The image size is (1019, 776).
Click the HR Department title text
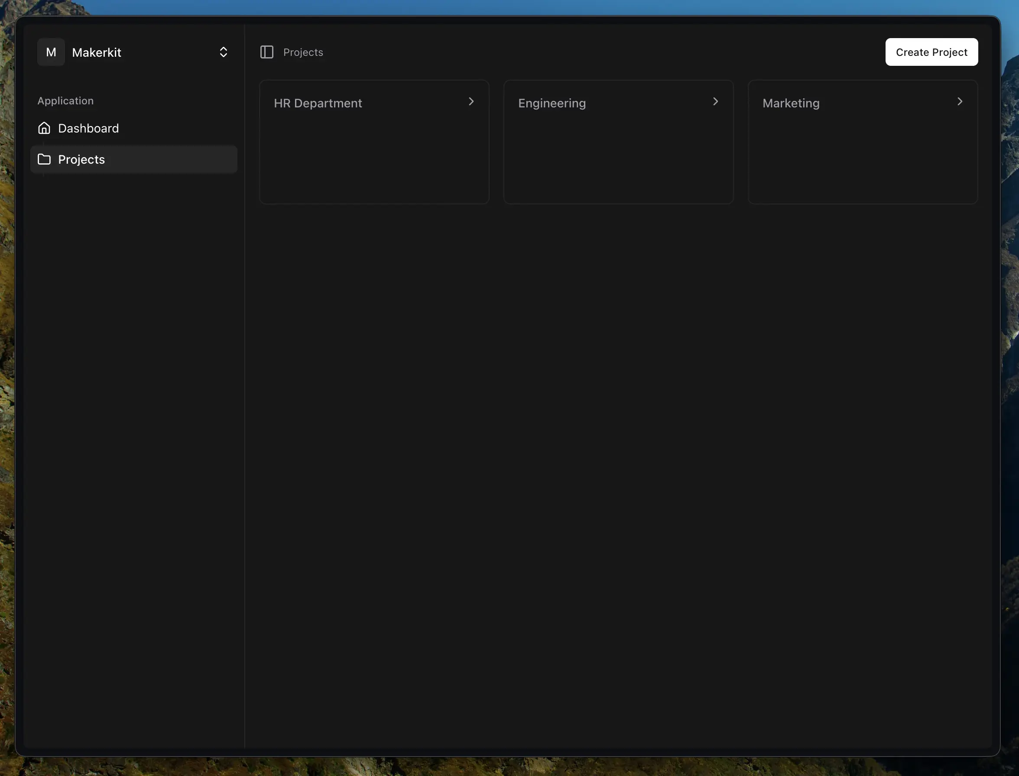(x=318, y=103)
